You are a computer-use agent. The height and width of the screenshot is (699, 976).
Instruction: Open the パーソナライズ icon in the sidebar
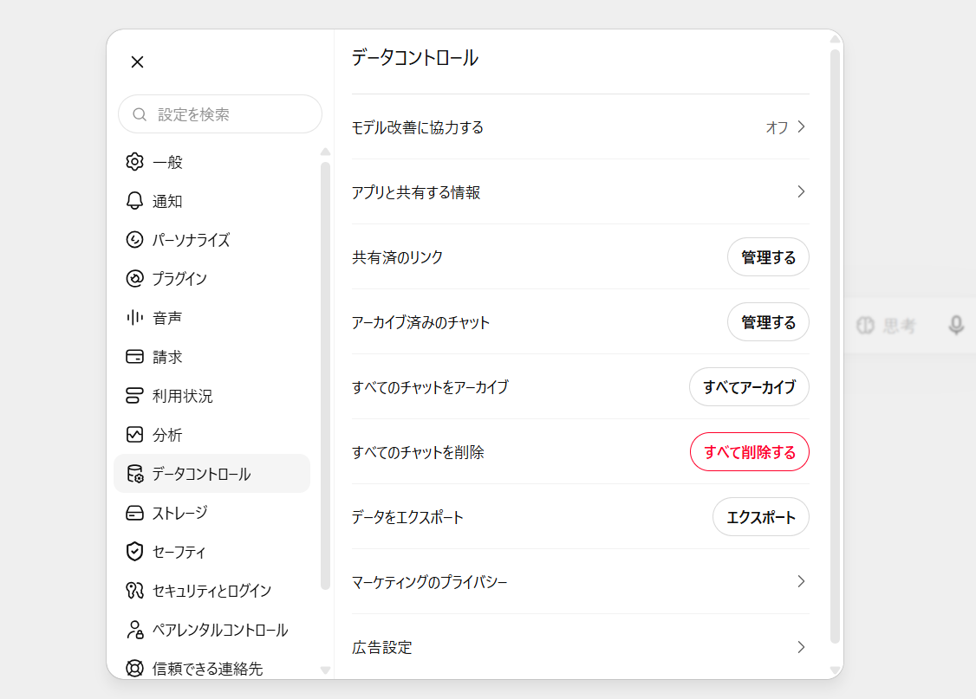pos(134,240)
